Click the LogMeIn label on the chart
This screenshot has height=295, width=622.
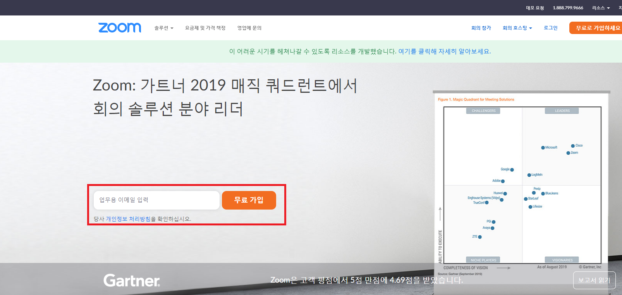pos(537,175)
